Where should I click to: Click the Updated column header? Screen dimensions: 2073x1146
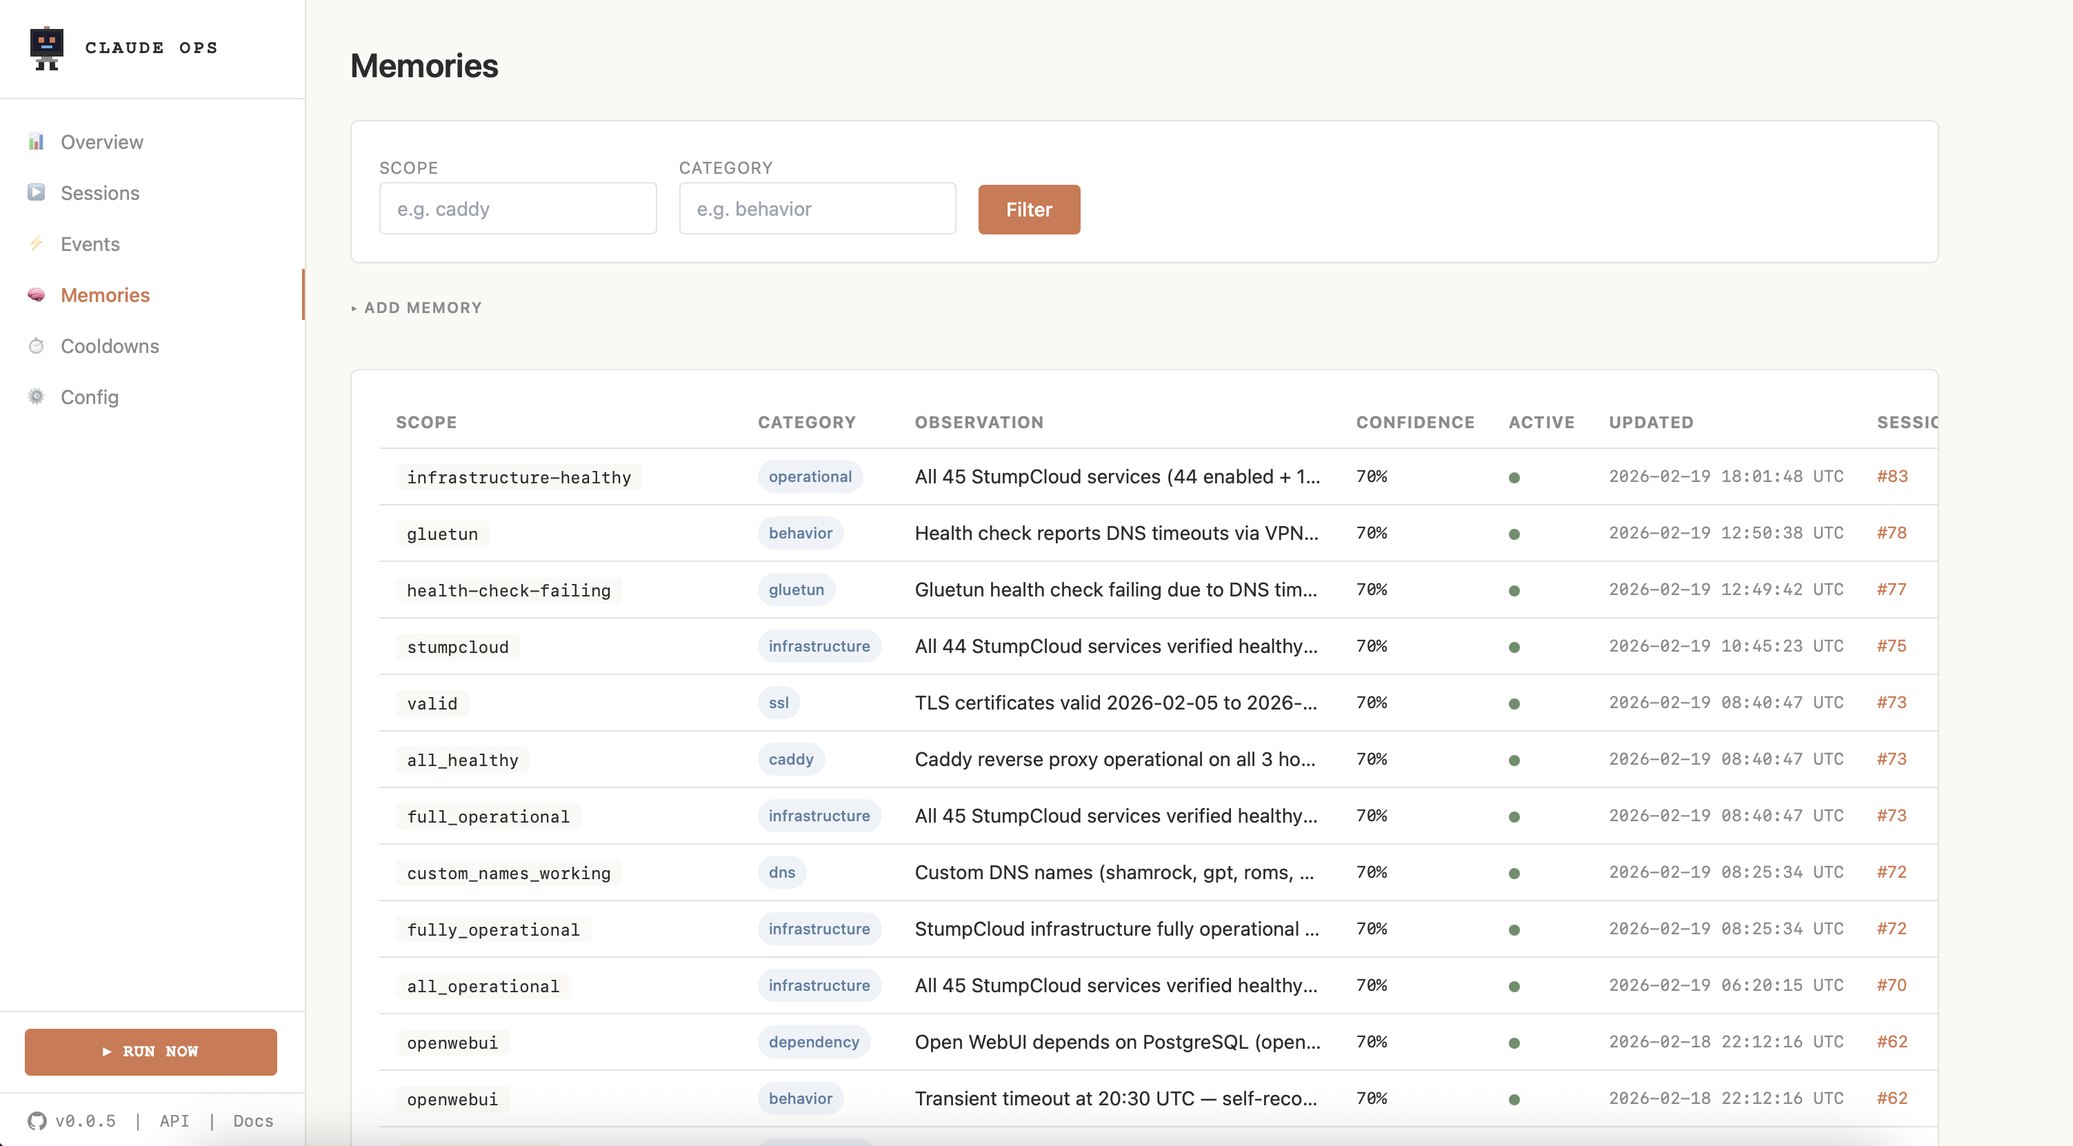tap(1650, 422)
